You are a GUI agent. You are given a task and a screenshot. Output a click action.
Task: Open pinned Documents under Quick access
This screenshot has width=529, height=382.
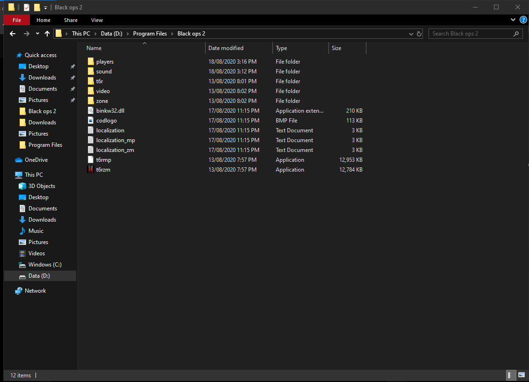43,89
